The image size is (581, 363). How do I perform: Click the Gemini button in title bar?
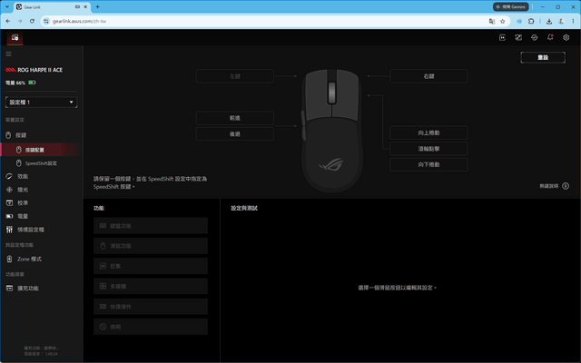[x=510, y=6]
